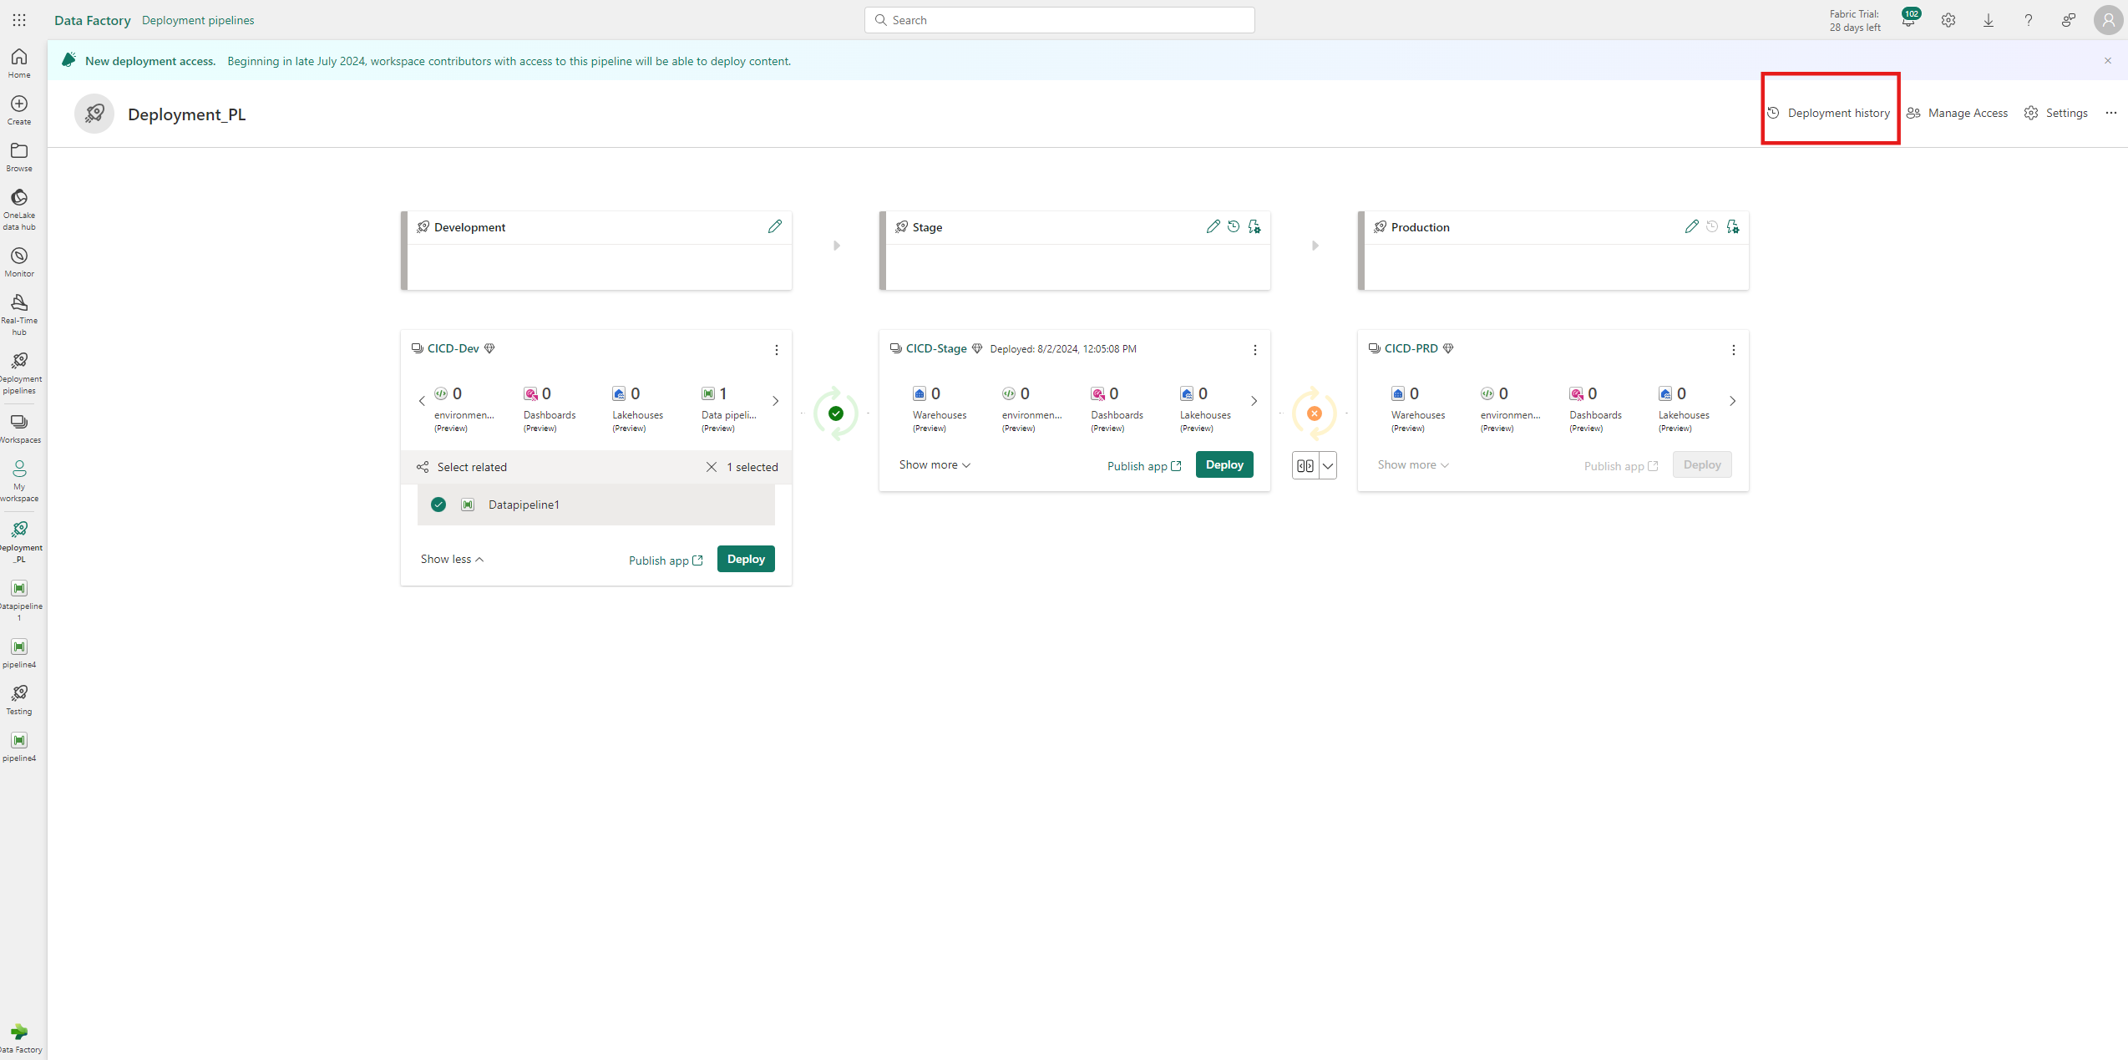Deploy from CICD-Stage
2128x1060 pixels.
(1224, 464)
